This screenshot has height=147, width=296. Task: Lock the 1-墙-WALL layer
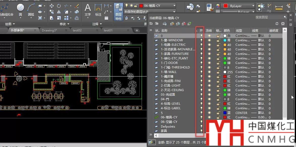click(x=218, y=72)
